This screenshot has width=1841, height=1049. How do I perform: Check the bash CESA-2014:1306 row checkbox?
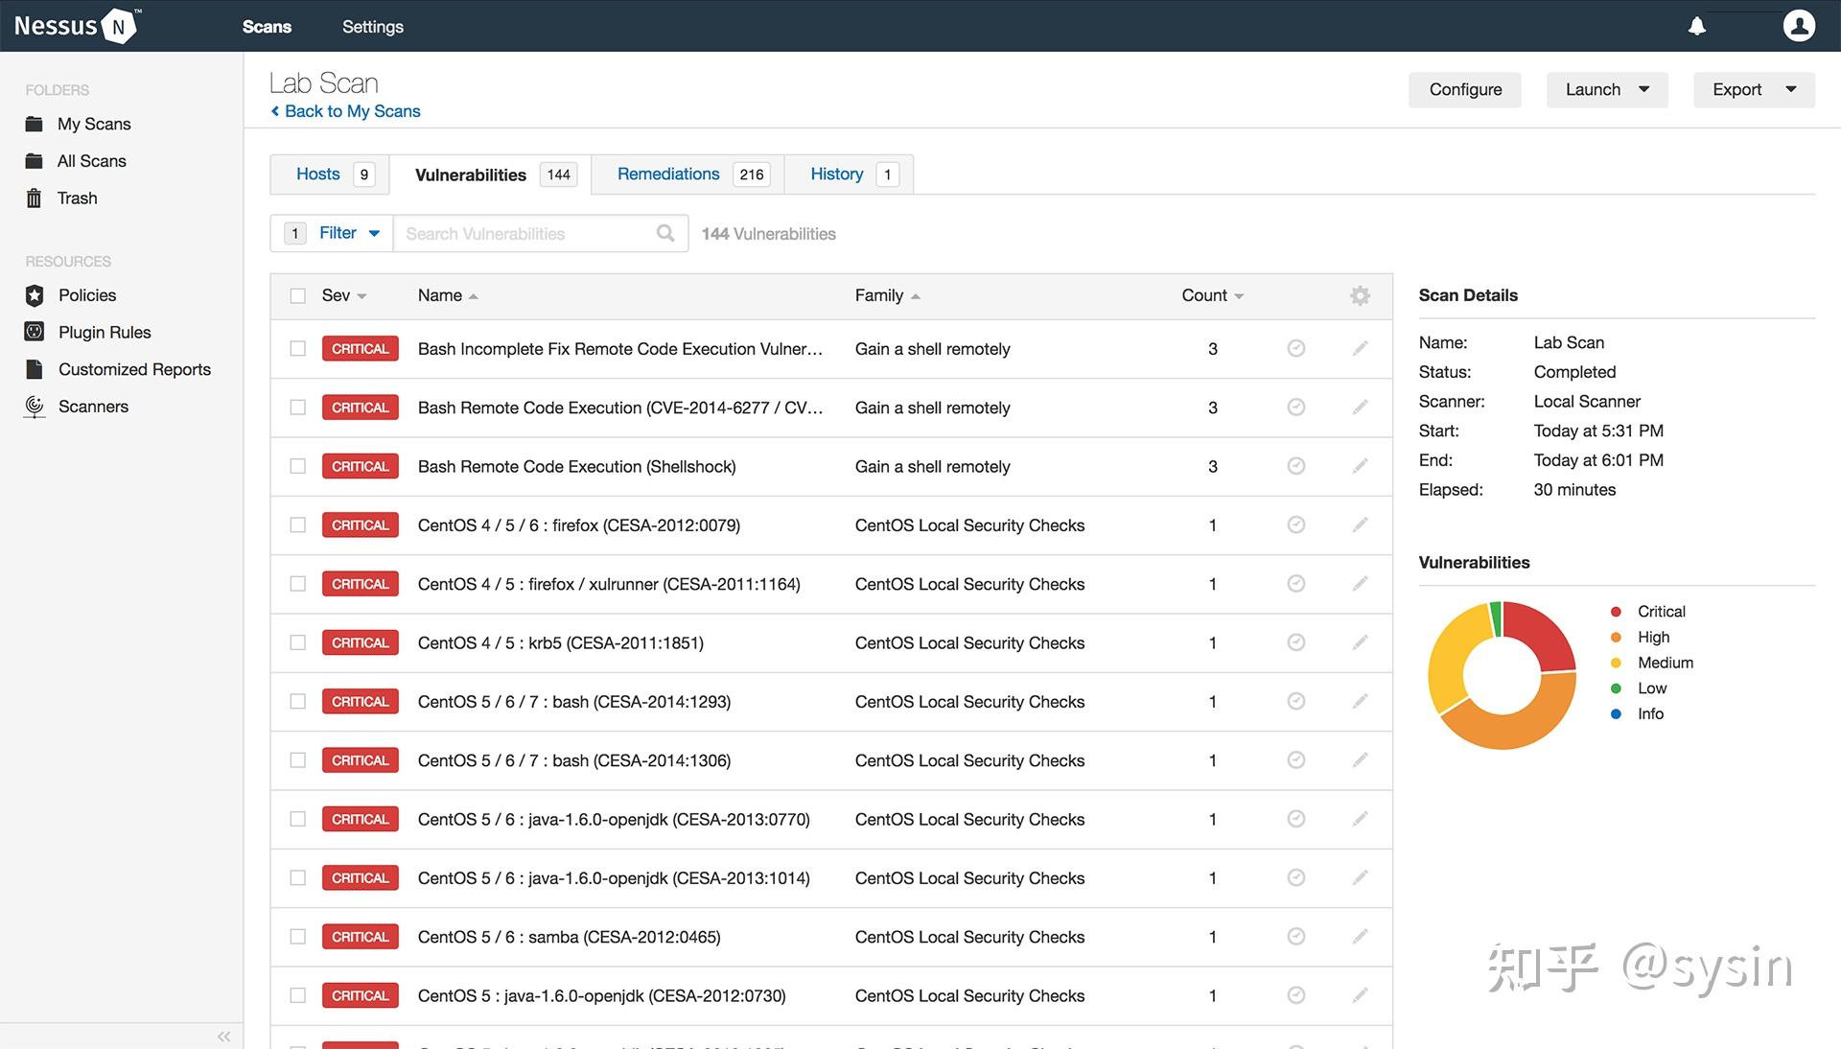(298, 760)
